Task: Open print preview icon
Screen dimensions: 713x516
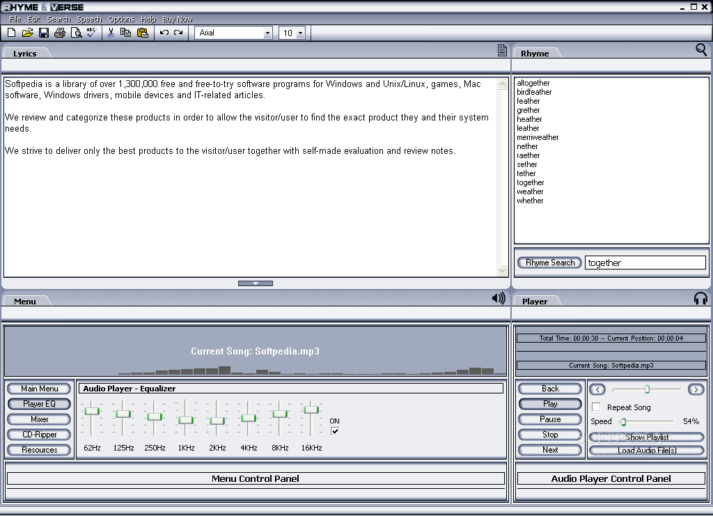Action: (x=76, y=33)
